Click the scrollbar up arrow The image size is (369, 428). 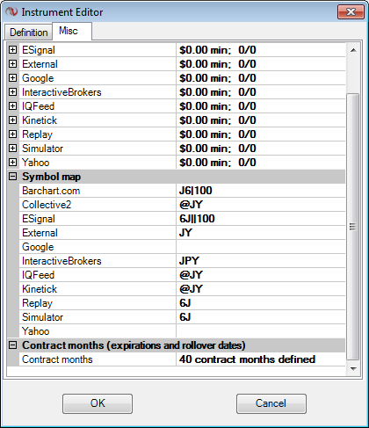pyautogui.click(x=353, y=50)
